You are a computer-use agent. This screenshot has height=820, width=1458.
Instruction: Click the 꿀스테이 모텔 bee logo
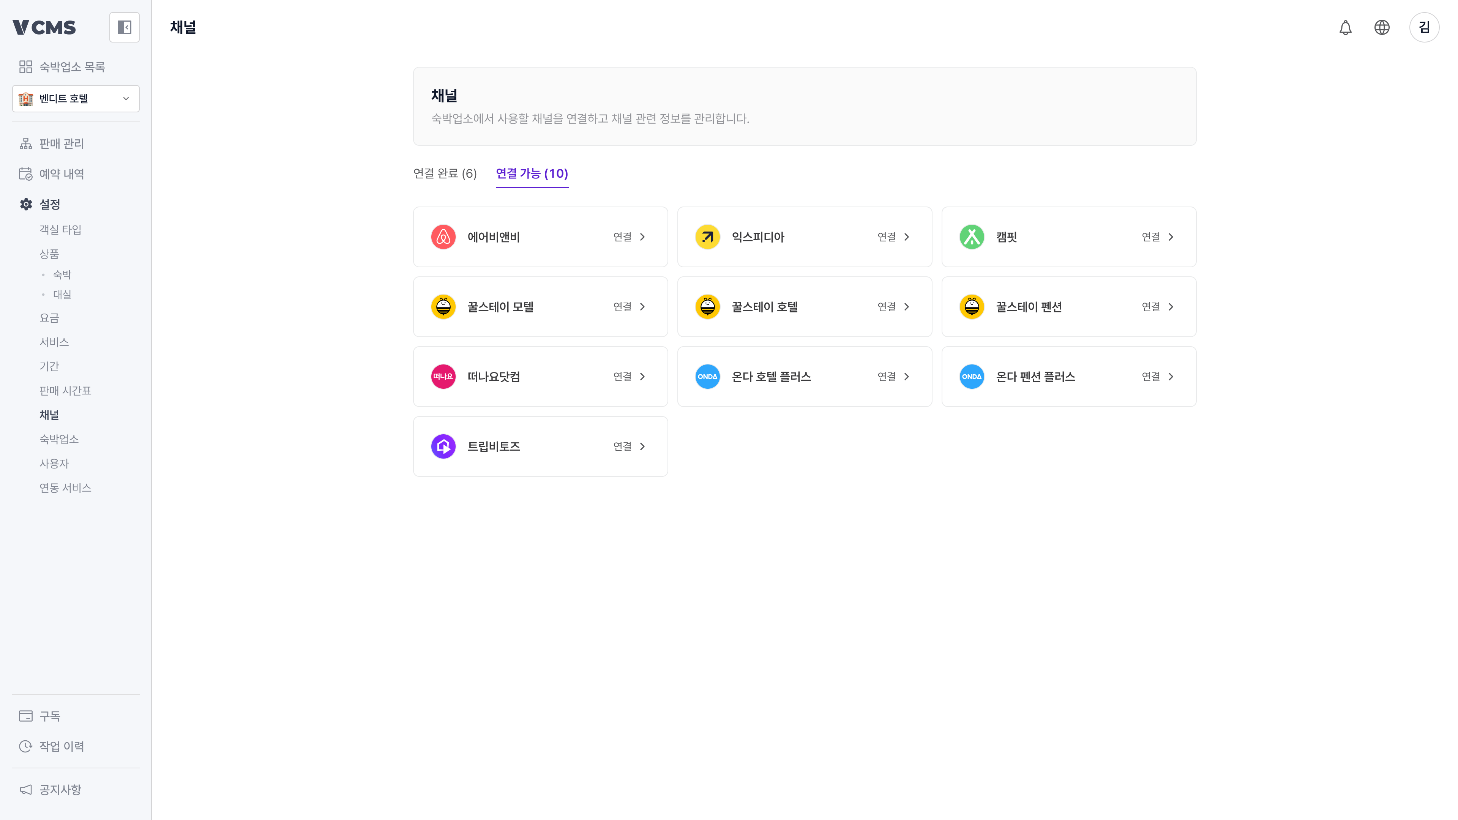(443, 307)
